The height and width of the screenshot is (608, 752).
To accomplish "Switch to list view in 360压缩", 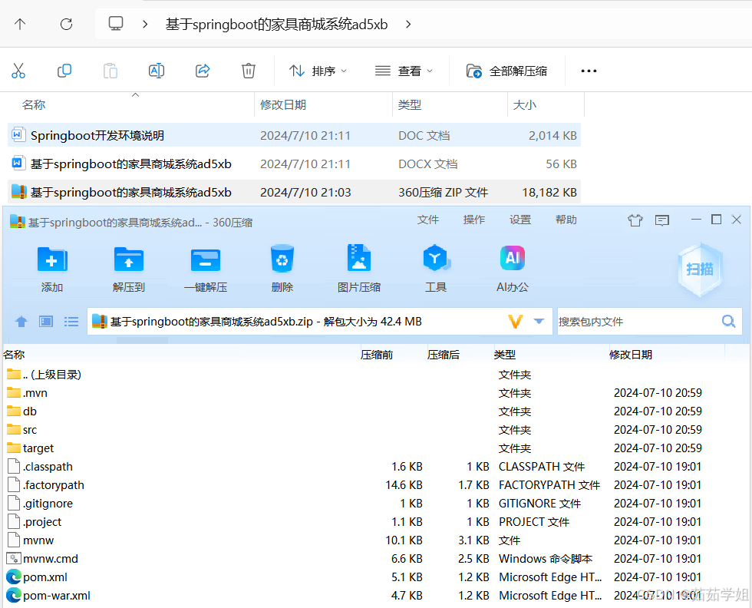I will click(x=71, y=322).
